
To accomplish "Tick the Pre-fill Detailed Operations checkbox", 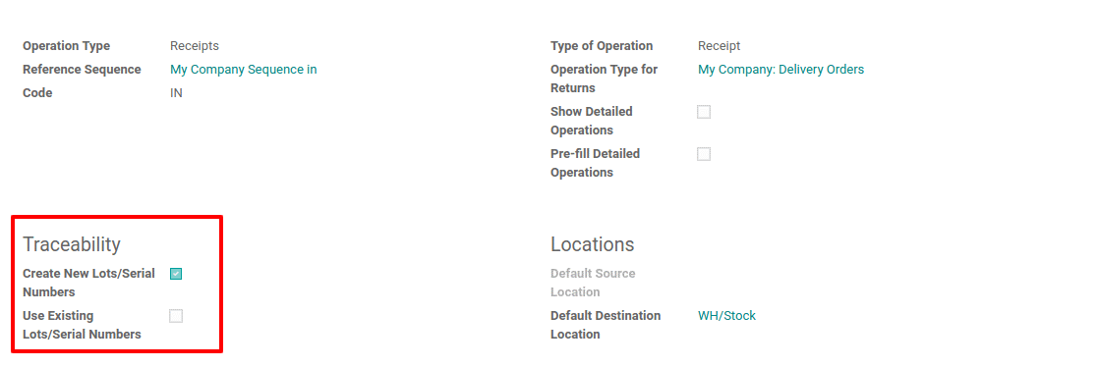I will click(704, 154).
